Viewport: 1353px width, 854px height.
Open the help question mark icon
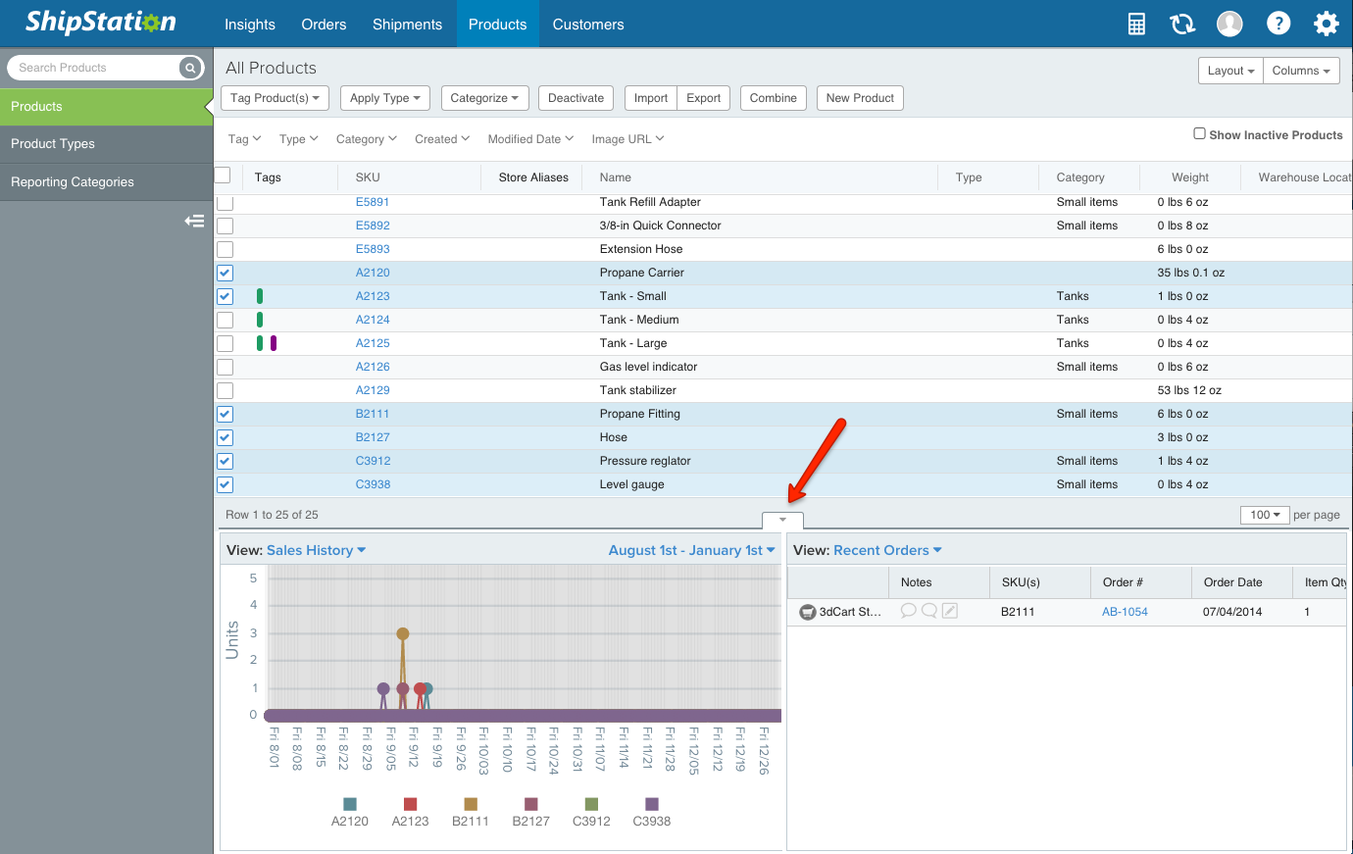(1278, 25)
